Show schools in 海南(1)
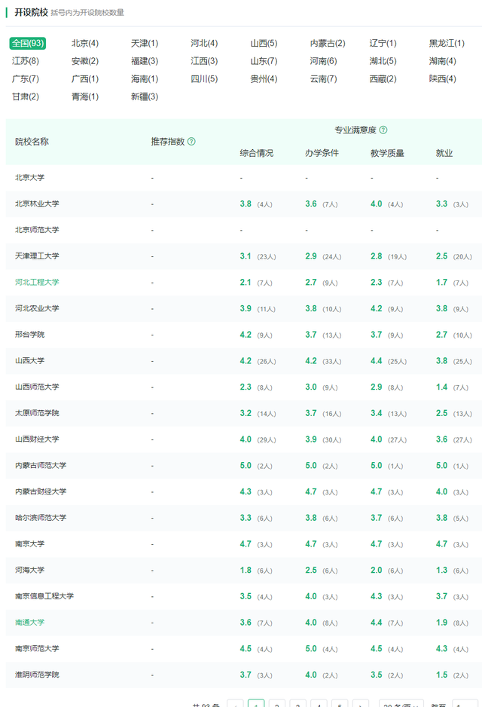This screenshot has height=707, width=482. point(145,79)
